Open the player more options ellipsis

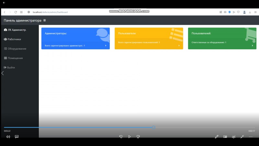click(x=251, y=137)
